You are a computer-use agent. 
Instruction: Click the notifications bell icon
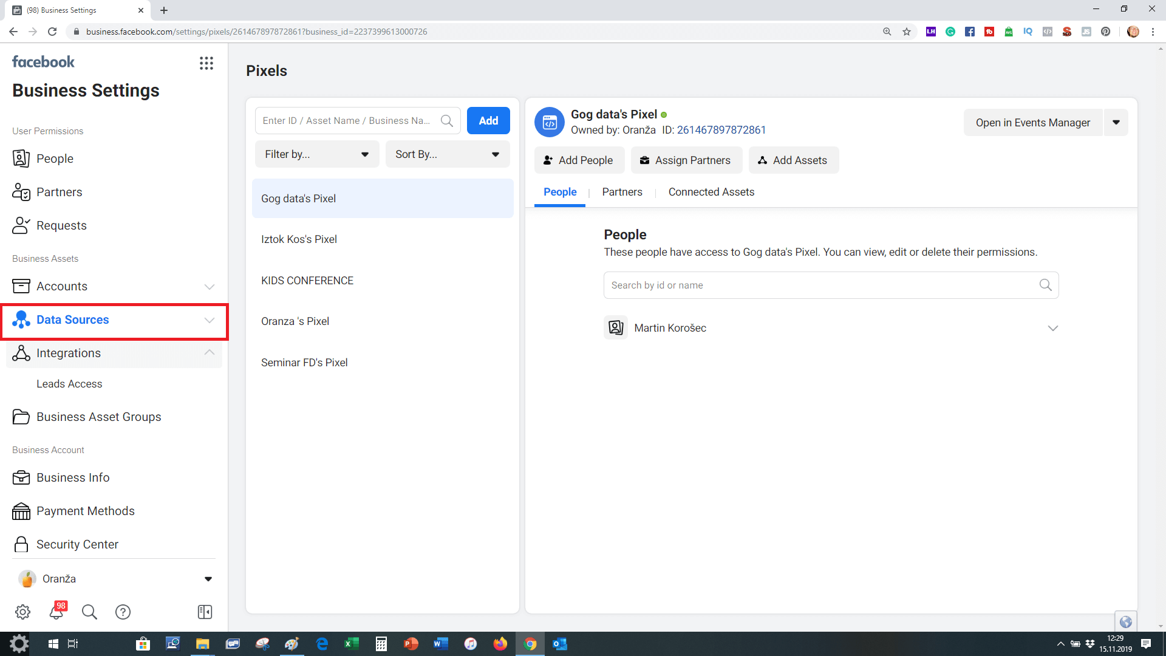[56, 612]
